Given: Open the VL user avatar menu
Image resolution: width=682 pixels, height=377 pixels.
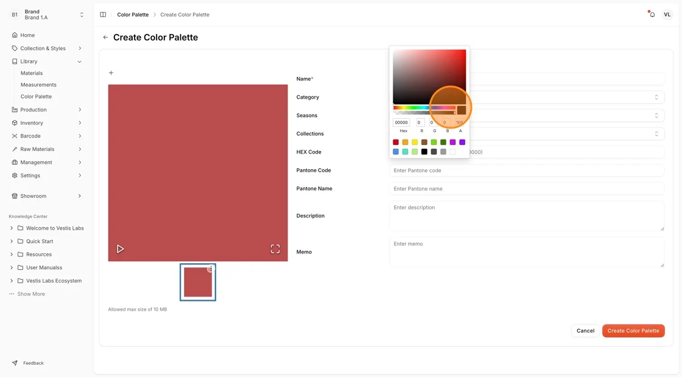Looking at the screenshot, I should click(x=667, y=15).
